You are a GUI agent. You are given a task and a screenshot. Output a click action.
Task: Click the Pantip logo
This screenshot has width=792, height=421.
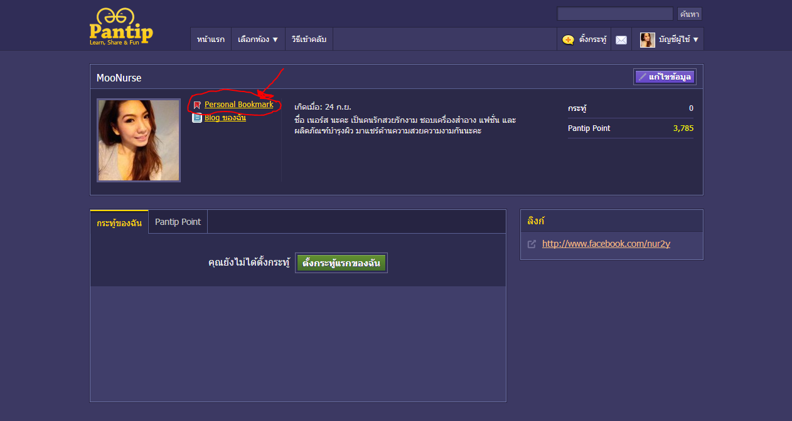click(121, 27)
